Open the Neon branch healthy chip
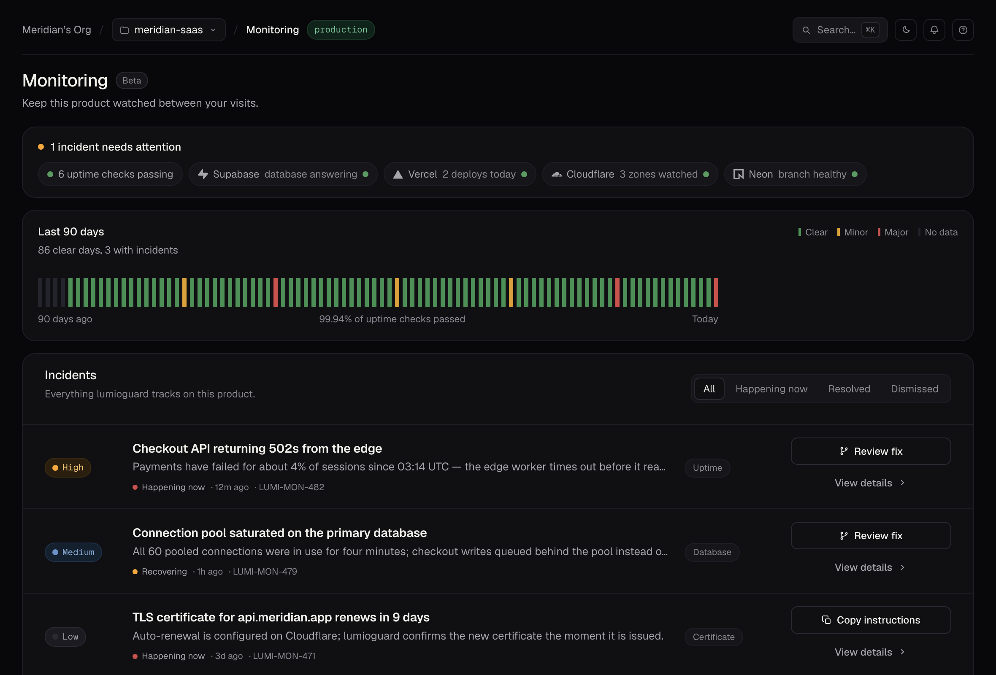This screenshot has width=996, height=675. coord(796,174)
